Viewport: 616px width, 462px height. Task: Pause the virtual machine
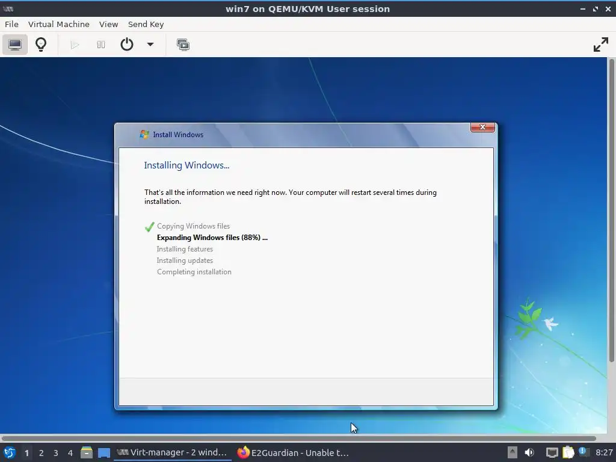point(101,45)
